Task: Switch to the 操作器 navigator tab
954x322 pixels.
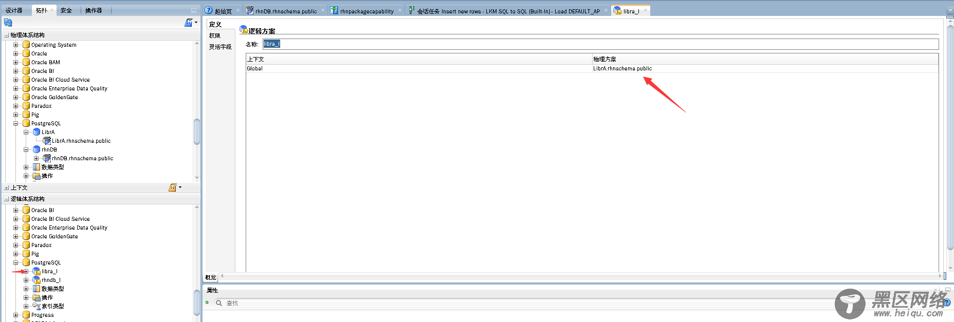Action: tap(94, 10)
